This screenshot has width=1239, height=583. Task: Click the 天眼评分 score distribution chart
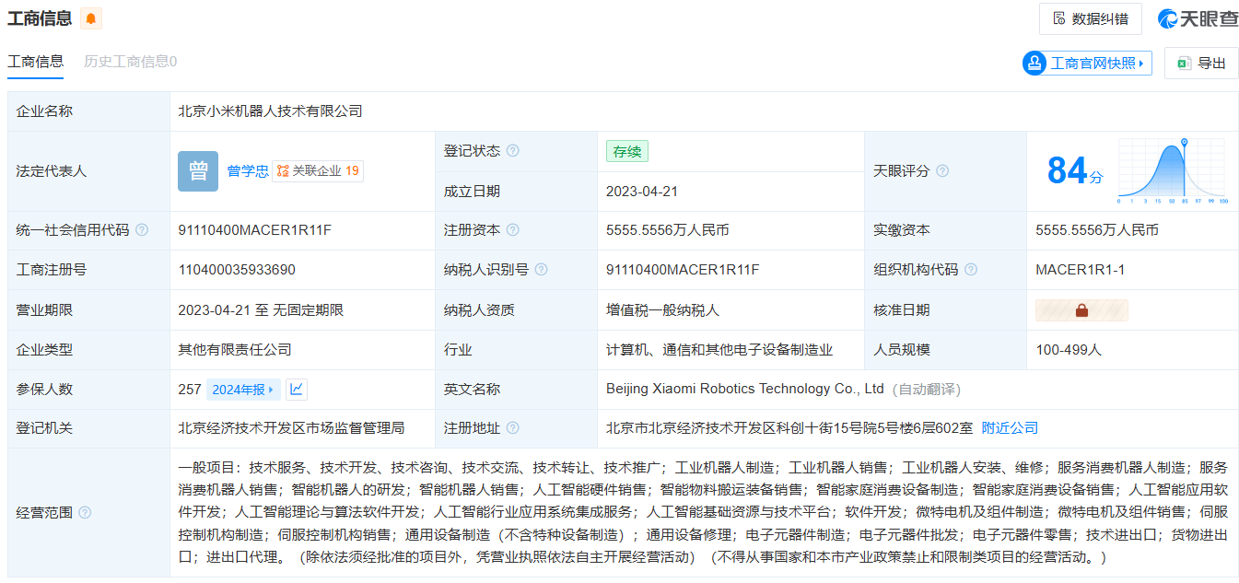click(x=1172, y=171)
